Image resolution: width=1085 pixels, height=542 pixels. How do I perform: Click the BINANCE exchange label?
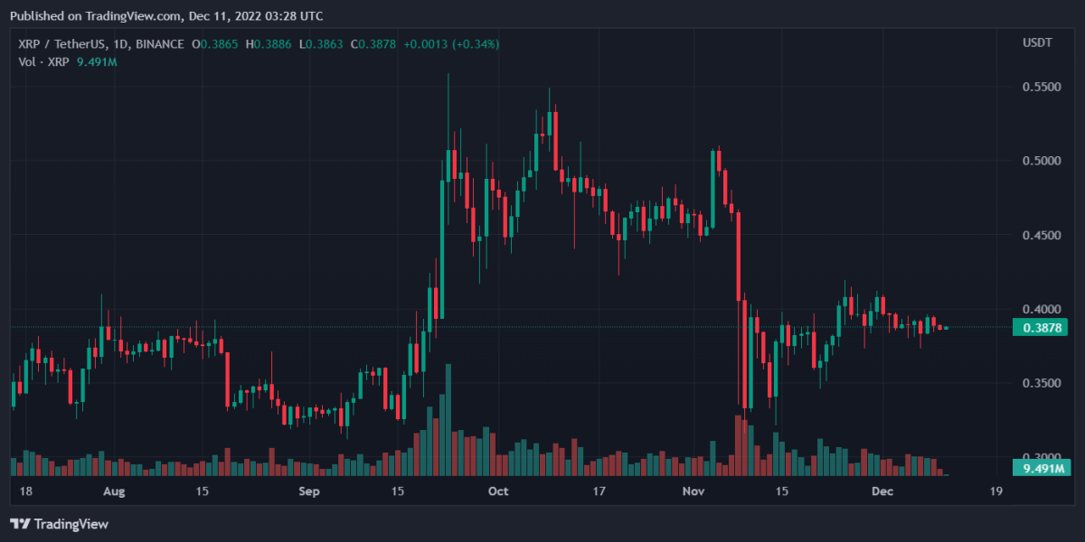pyautogui.click(x=160, y=44)
